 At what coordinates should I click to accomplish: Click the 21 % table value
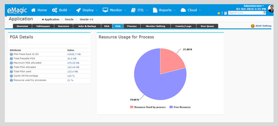click(70, 80)
